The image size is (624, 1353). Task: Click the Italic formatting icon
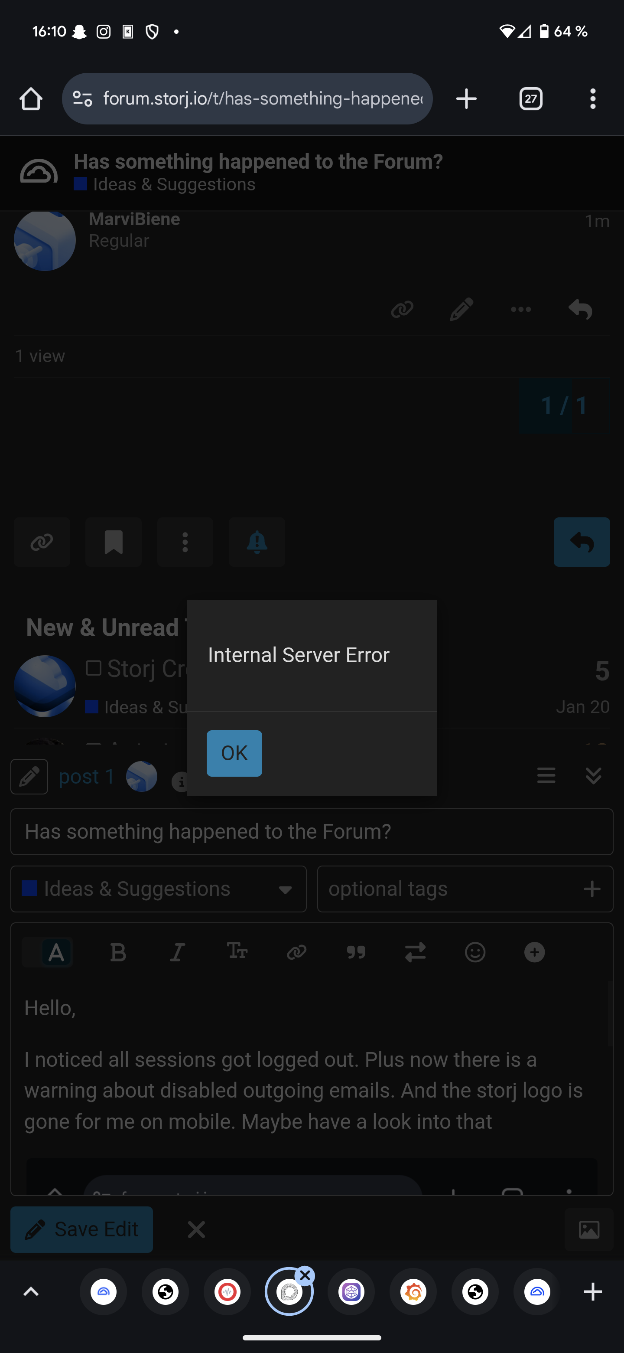(x=177, y=952)
